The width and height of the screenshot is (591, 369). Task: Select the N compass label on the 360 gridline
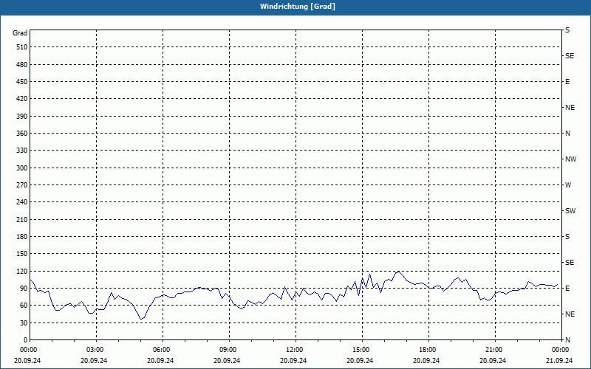point(567,134)
